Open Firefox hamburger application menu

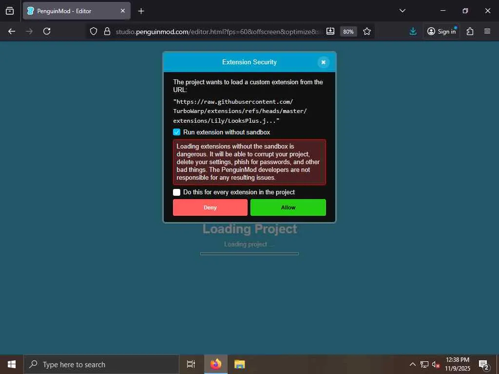click(x=487, y=31)
